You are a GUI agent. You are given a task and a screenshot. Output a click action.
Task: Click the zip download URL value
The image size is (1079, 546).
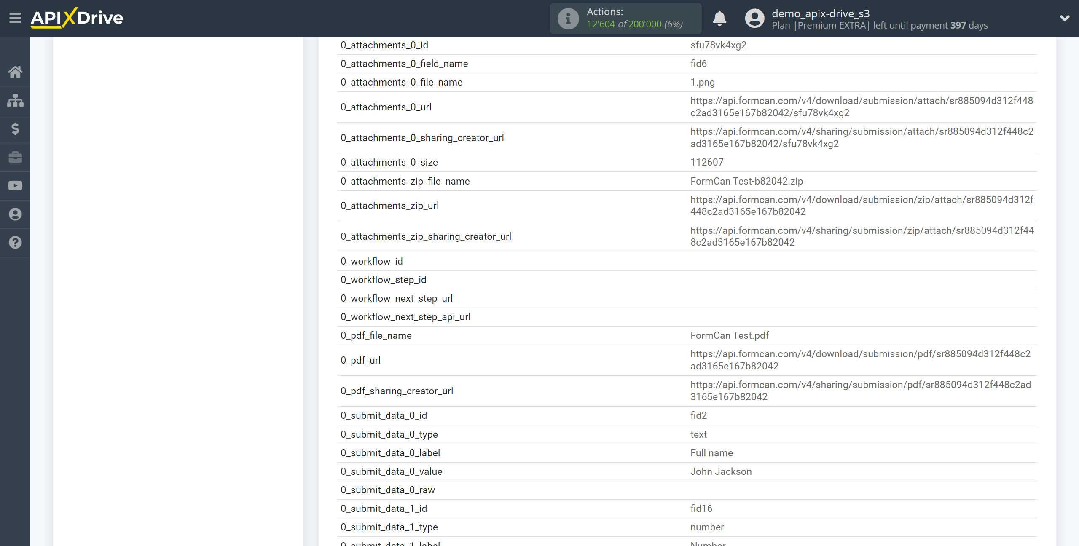tap(862, 206)
